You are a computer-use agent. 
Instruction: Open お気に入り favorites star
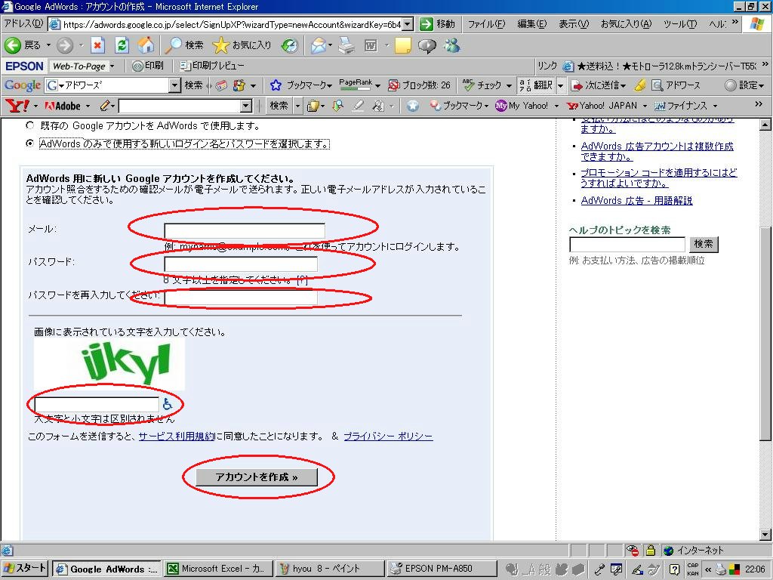click(x=242, y=46)
